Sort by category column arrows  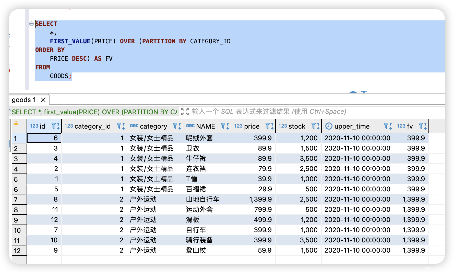(180, 126)
